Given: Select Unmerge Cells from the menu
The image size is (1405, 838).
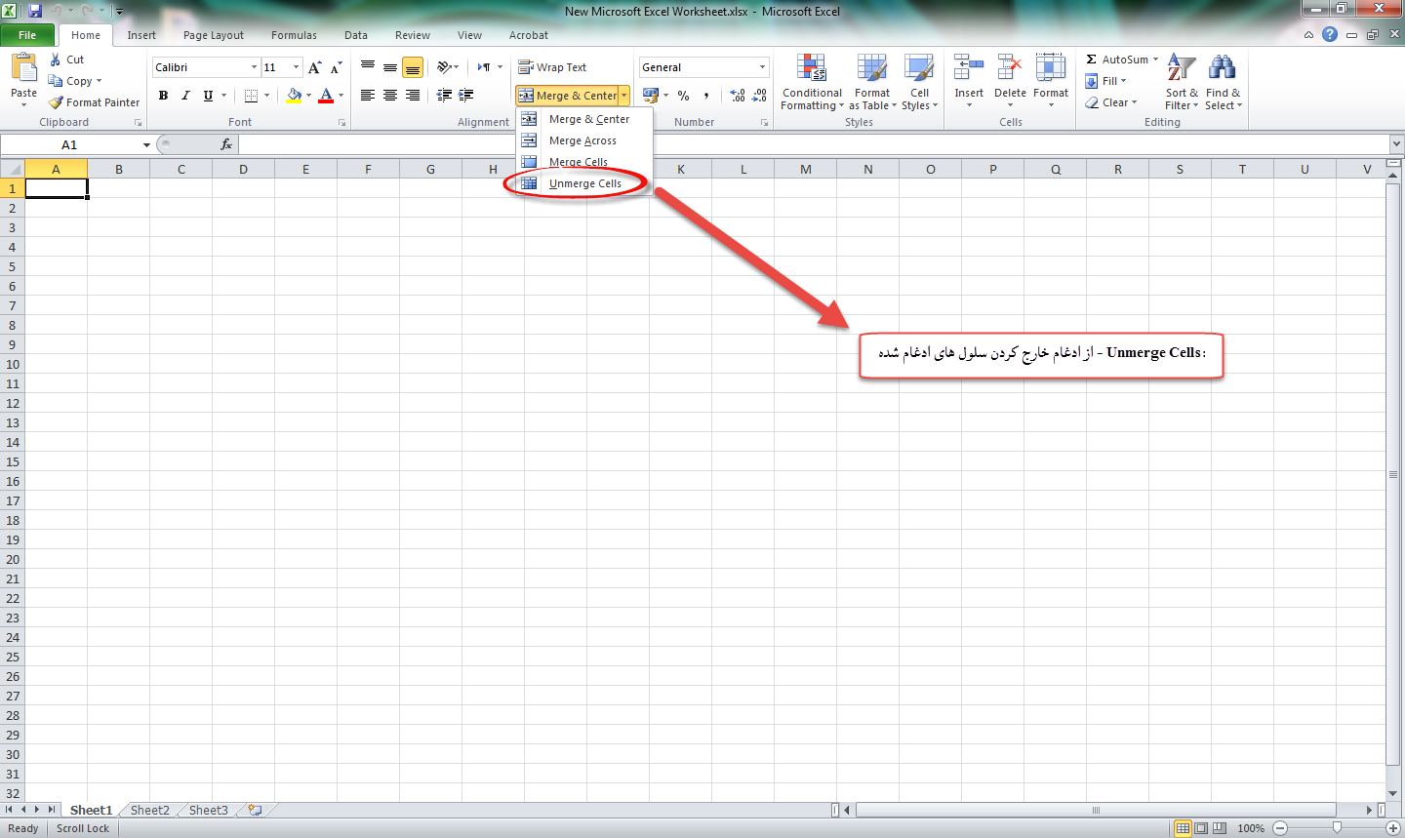Looking at the screenshot, I should click(x=584, y=183).
